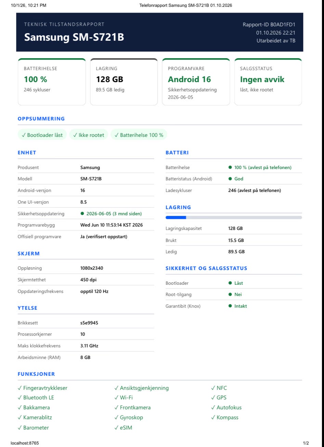Click the chipset value s5e9945
This screenshot has width=324, height=447.
coord(89,323)
